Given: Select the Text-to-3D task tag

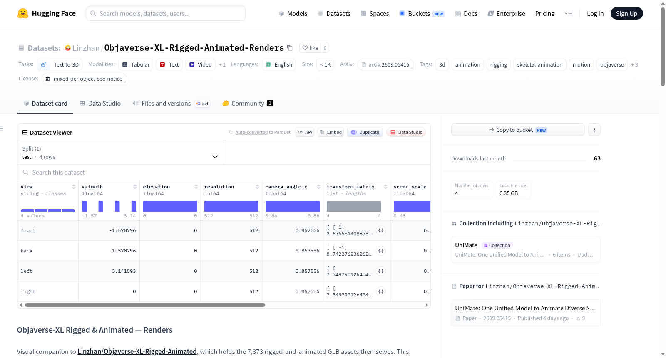Looking at the screenshot, I should pos(60,64).
